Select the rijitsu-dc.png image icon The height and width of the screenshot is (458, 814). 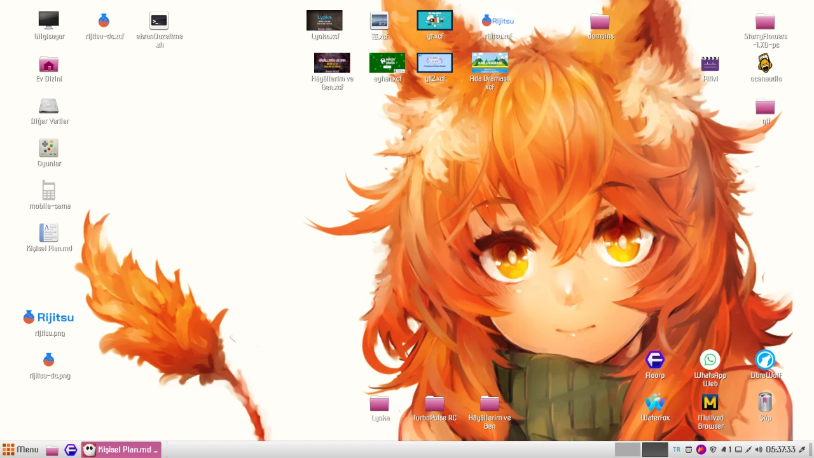(49, 360)
